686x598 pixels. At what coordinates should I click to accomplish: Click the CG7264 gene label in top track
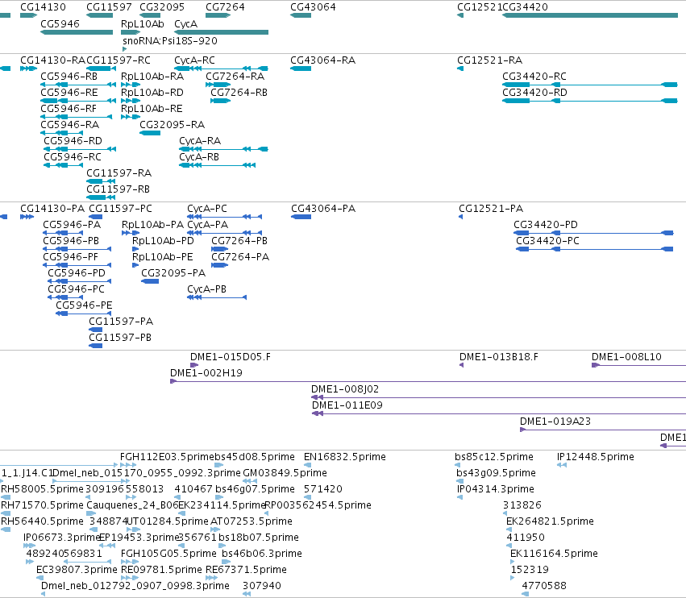225,7
